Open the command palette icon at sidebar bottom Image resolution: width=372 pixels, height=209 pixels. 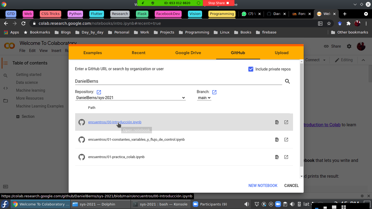[5, 187]
